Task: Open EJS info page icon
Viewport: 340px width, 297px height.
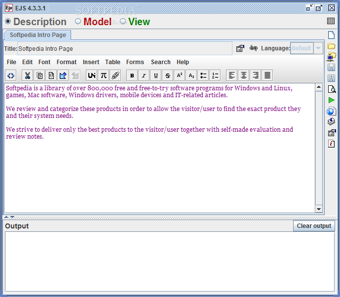Action: pyautogui.click(x=331, y=144)
